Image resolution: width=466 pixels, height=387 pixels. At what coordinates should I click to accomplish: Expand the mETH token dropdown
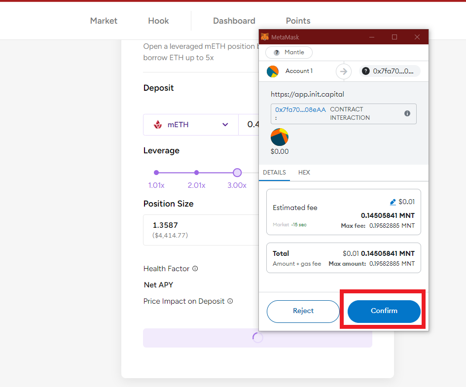[191, 125]
